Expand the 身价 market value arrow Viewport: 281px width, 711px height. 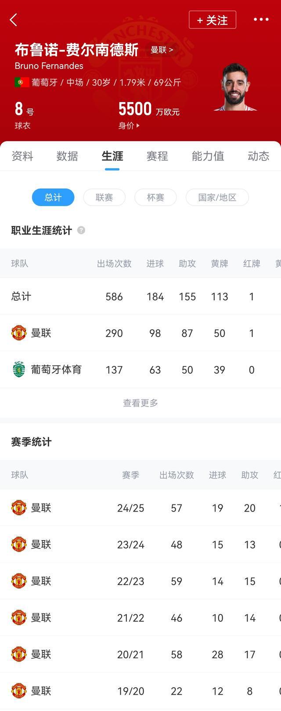click(137, 126)
